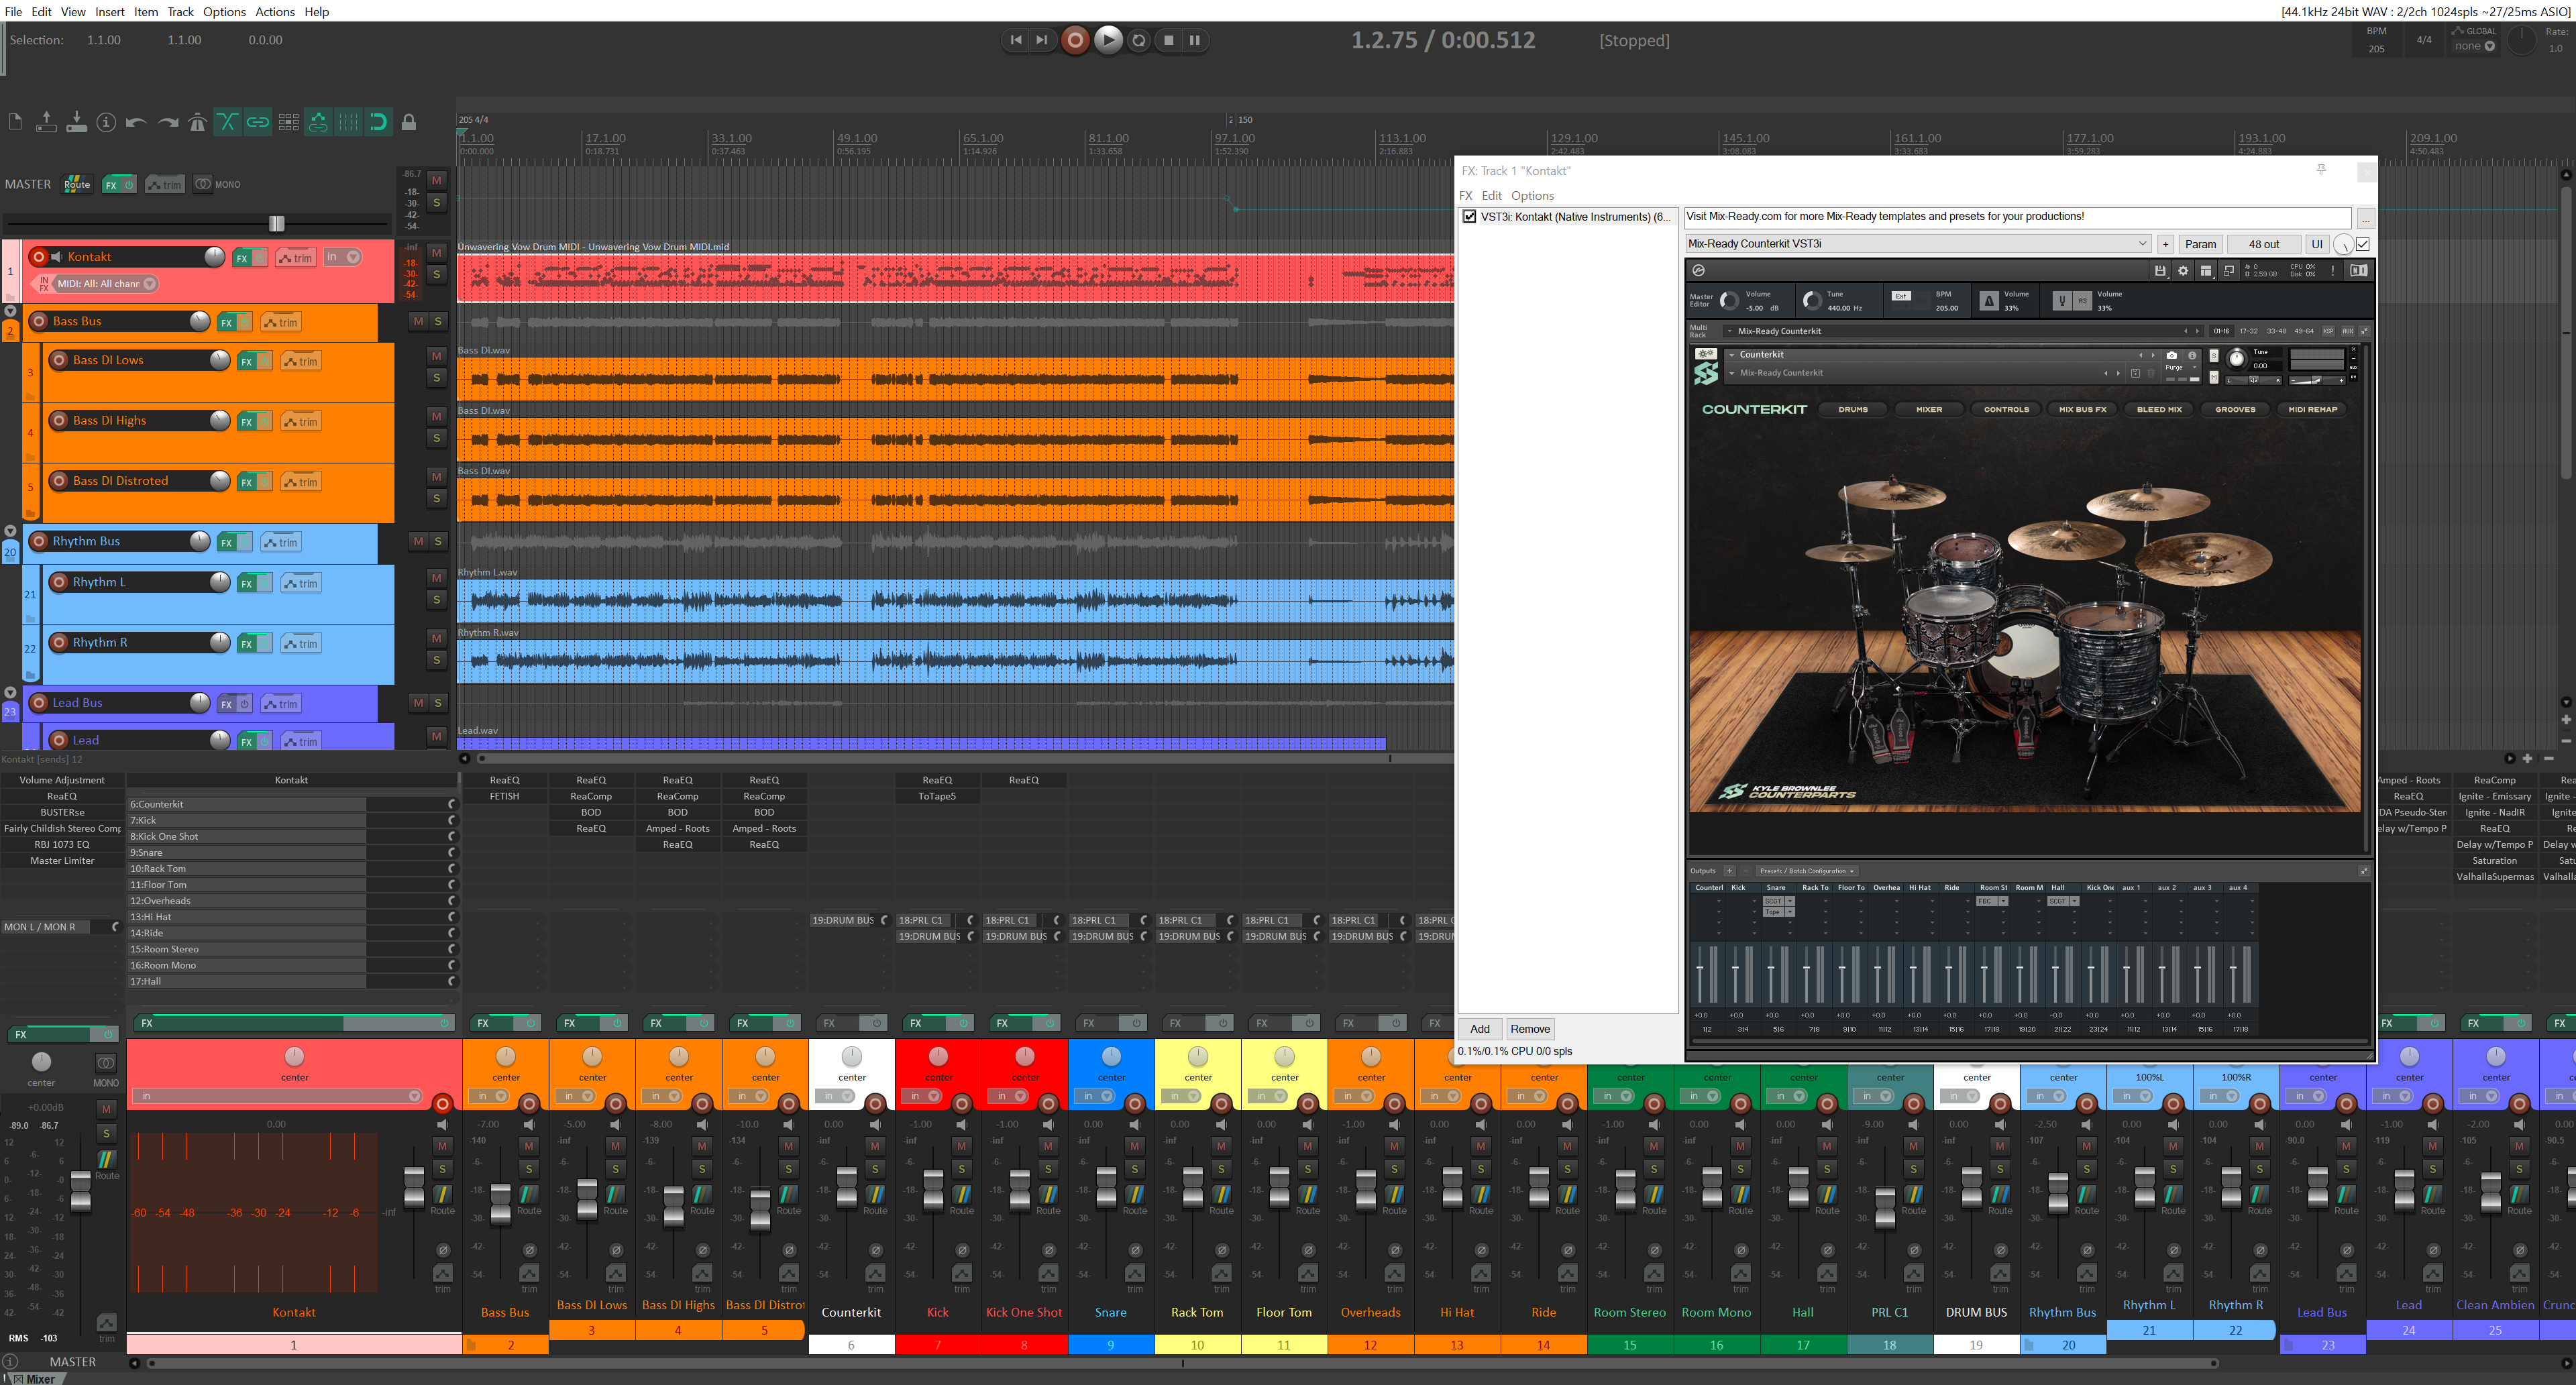Click the master volume fader handle
The image size is (2576, 1385).
tap(277, 223)
